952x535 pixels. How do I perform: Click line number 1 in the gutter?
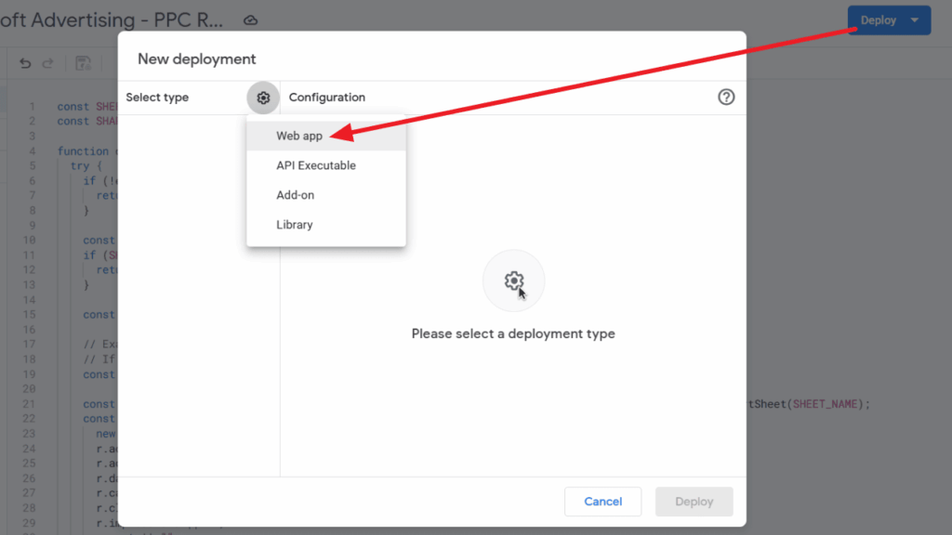tap(33, 106)
